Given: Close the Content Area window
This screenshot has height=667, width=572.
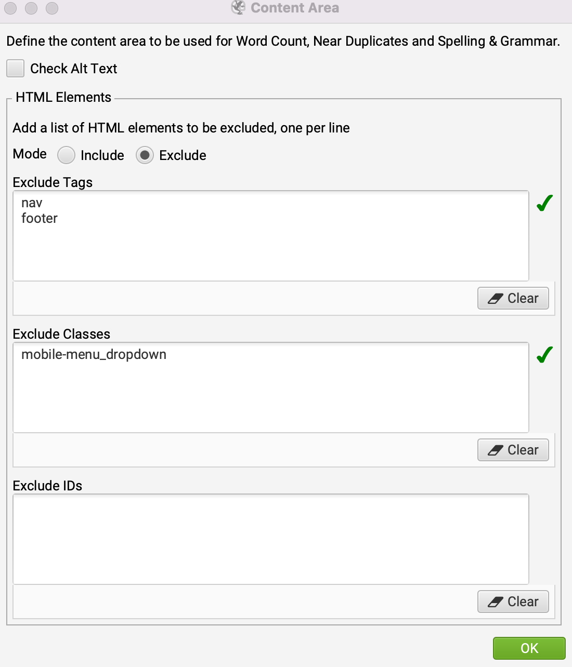Looking at the screenshot, I should [x=10, y=8].
